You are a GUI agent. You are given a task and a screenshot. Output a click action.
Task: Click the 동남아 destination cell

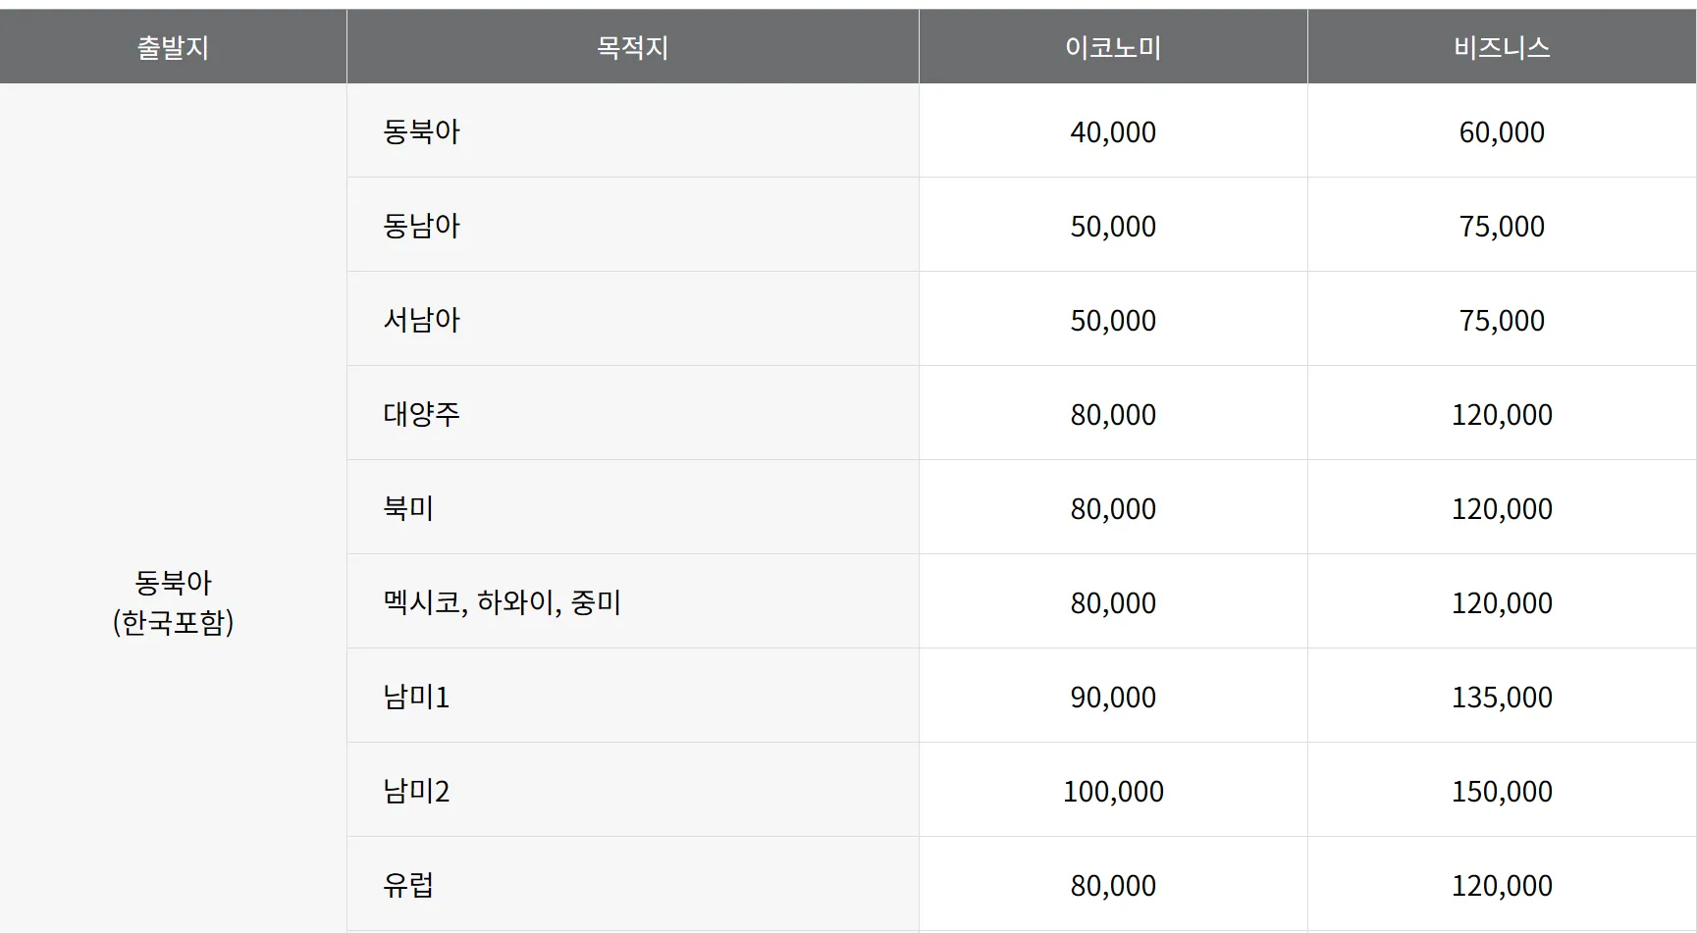(x=422, y=226)
